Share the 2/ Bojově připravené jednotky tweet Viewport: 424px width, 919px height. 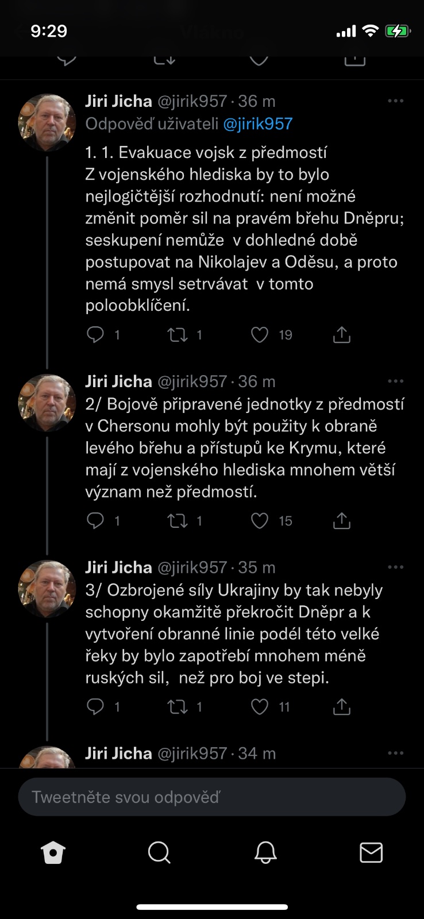[x=342, y=521]
